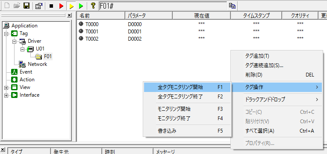
Task: Sort by the 名前 column header
Action: pos(101,16)
